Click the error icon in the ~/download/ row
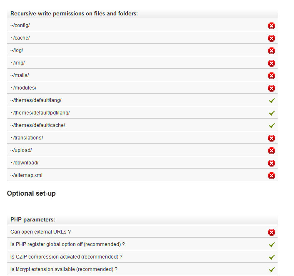 [x=272, y=163]
